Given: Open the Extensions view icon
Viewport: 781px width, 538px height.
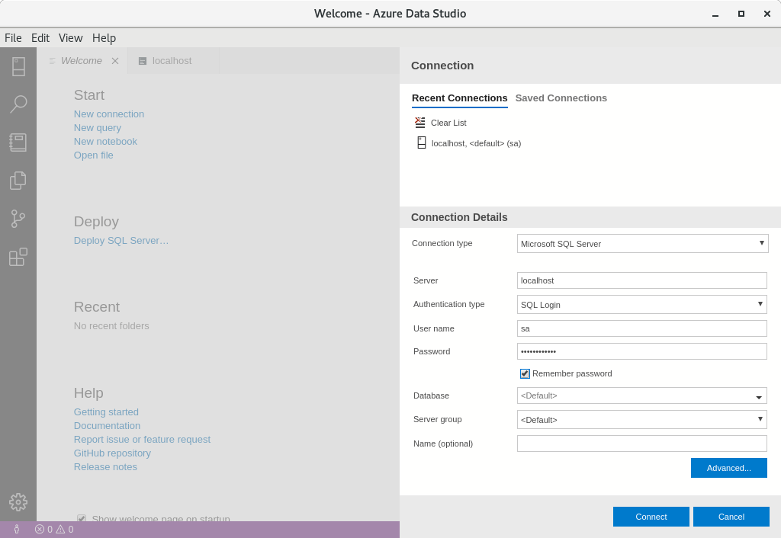Looking at the screenshot, I should click(x=18, y=257).
